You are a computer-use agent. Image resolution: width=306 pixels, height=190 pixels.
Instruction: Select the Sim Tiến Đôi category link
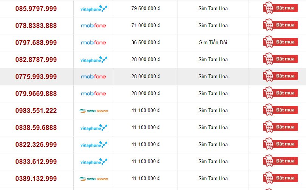tap(213, 42)
